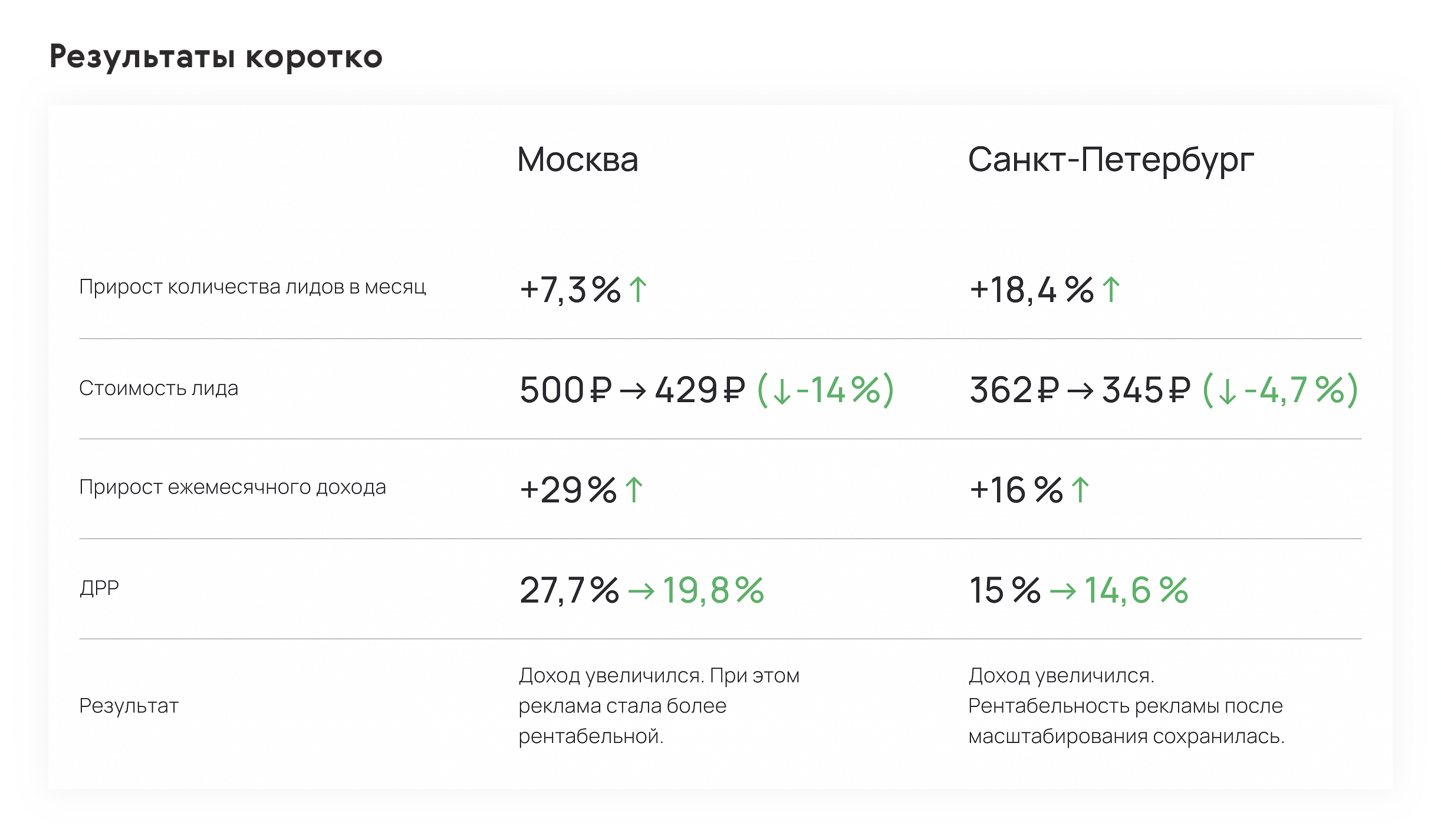
Task: Click the green up arrow beside +29%
Action: pyautogui.click(x=634, y=490)
